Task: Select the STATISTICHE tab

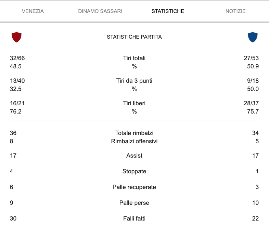Action: click(x=168, y=11)
